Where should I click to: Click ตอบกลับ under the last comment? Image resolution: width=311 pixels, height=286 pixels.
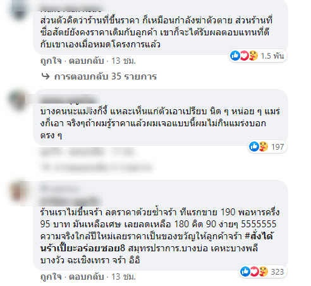pyautogui.click(x=87, y=277)
